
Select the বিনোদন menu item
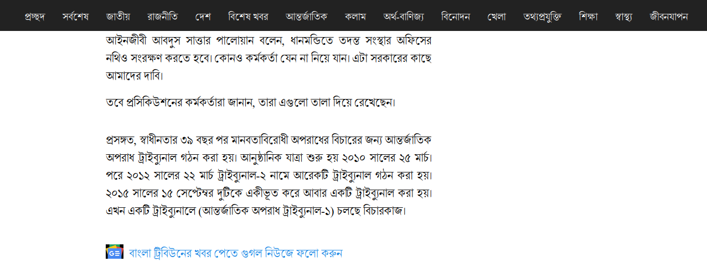pos(456,16)
